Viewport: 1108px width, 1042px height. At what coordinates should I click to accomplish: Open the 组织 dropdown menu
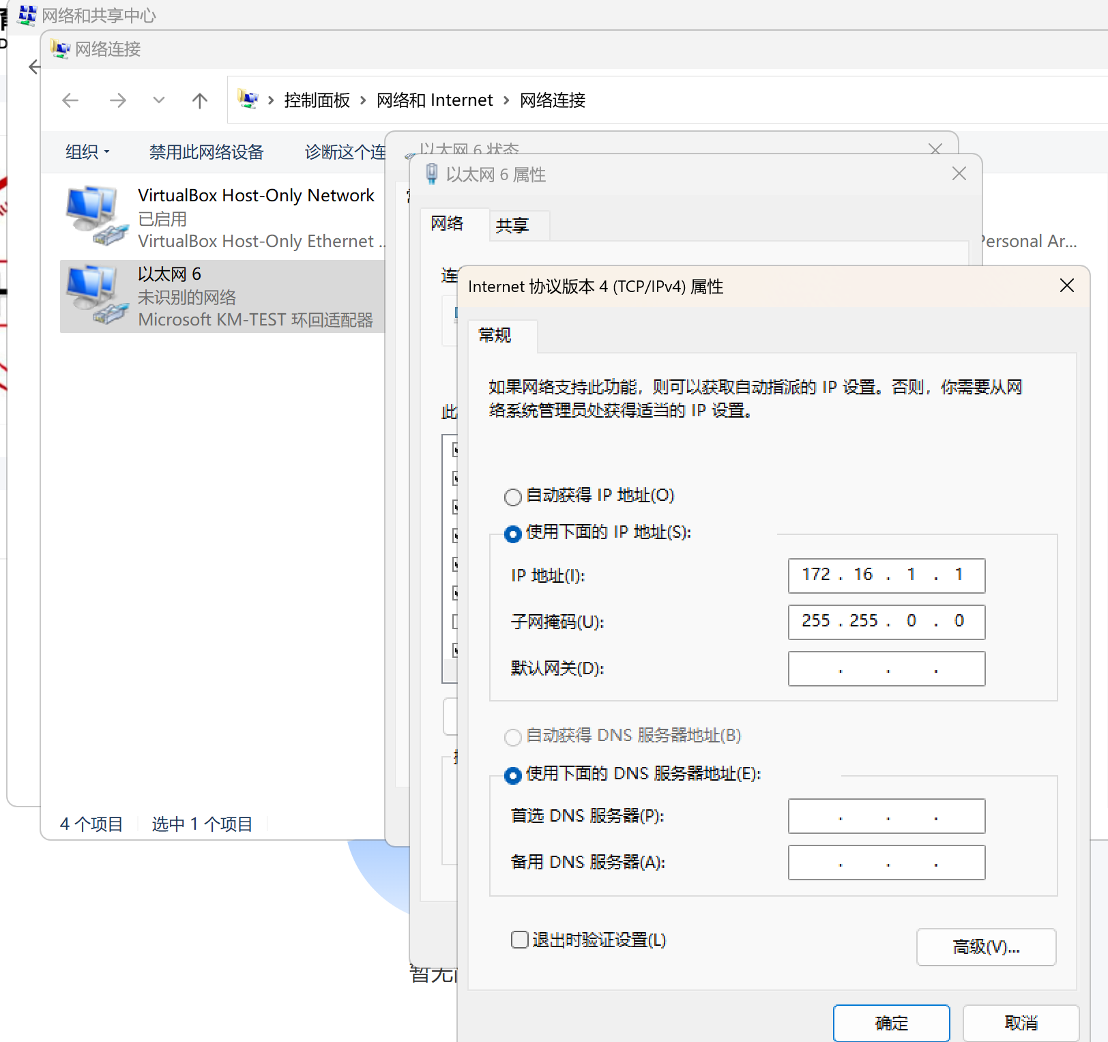87,152
